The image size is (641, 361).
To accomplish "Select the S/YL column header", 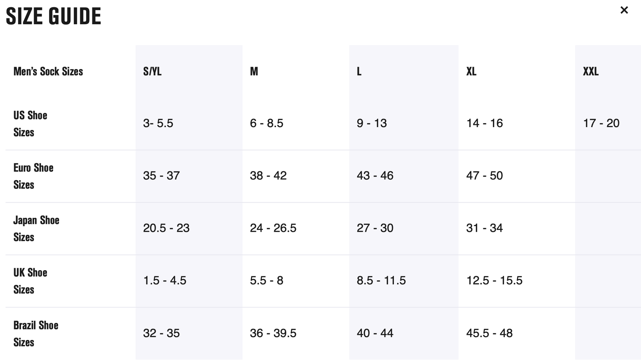I will (x=152, y=71).
